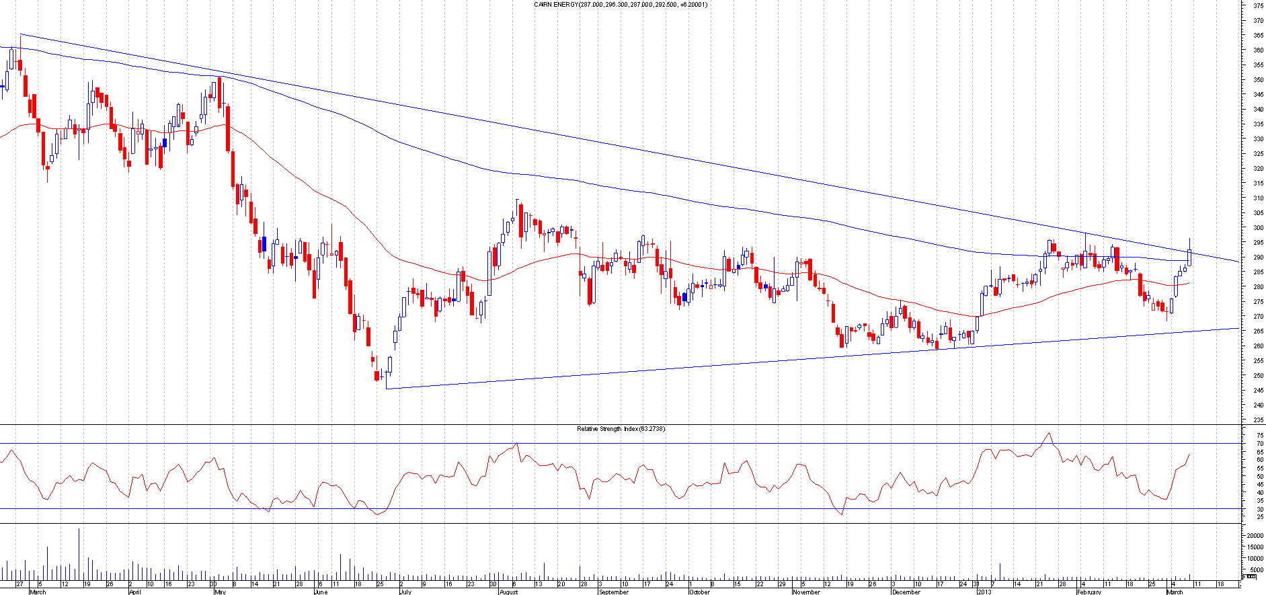
Task: Click the x1000 volume multiplier label
Action: 1249,577
